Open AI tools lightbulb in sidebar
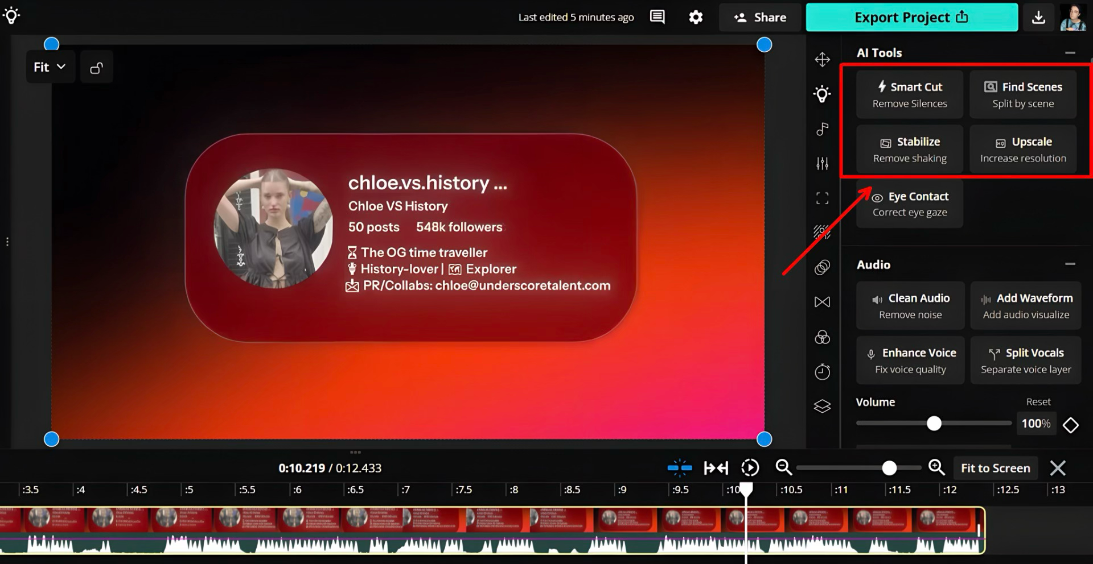The width and height of the screenshot is (1093, 564). (822, 94)
